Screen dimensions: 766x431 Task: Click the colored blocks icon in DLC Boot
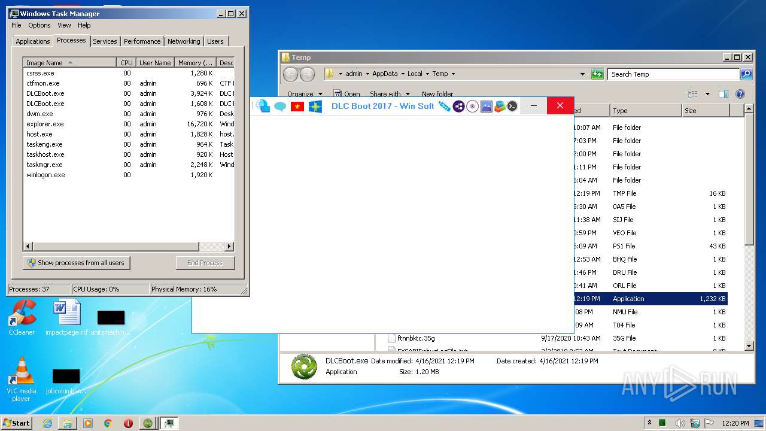[x=500, y=107]
